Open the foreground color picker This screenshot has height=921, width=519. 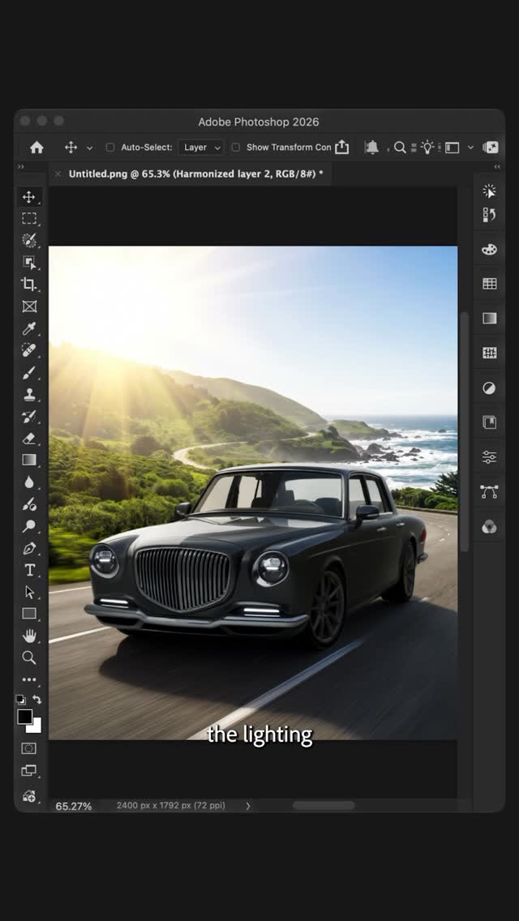click(x=24, y=716)
